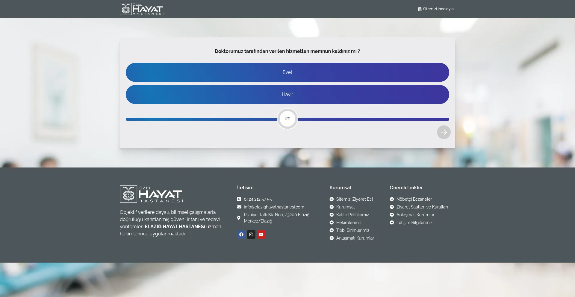Select the Evet answer option
Image resolution: width=575 pixels, height=297 pixels.
(x=287, y=72)
